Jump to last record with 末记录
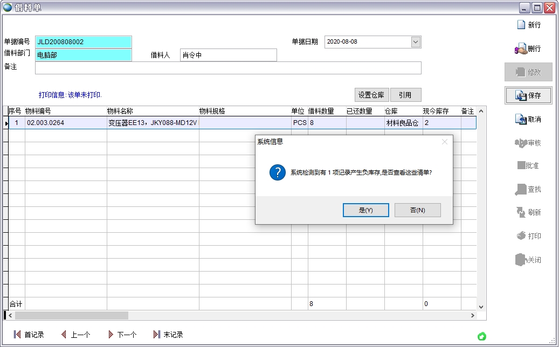This screenshot has height=347, width=559. tap(168, 335)
